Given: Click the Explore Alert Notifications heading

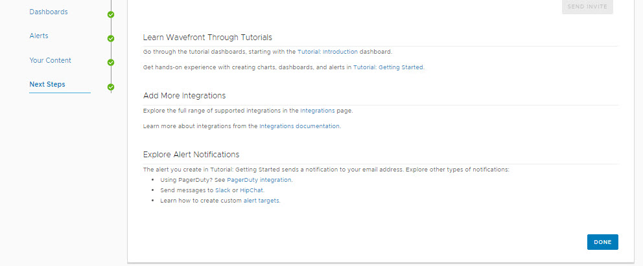Looking at the screenshot, I should coord(191,155).
